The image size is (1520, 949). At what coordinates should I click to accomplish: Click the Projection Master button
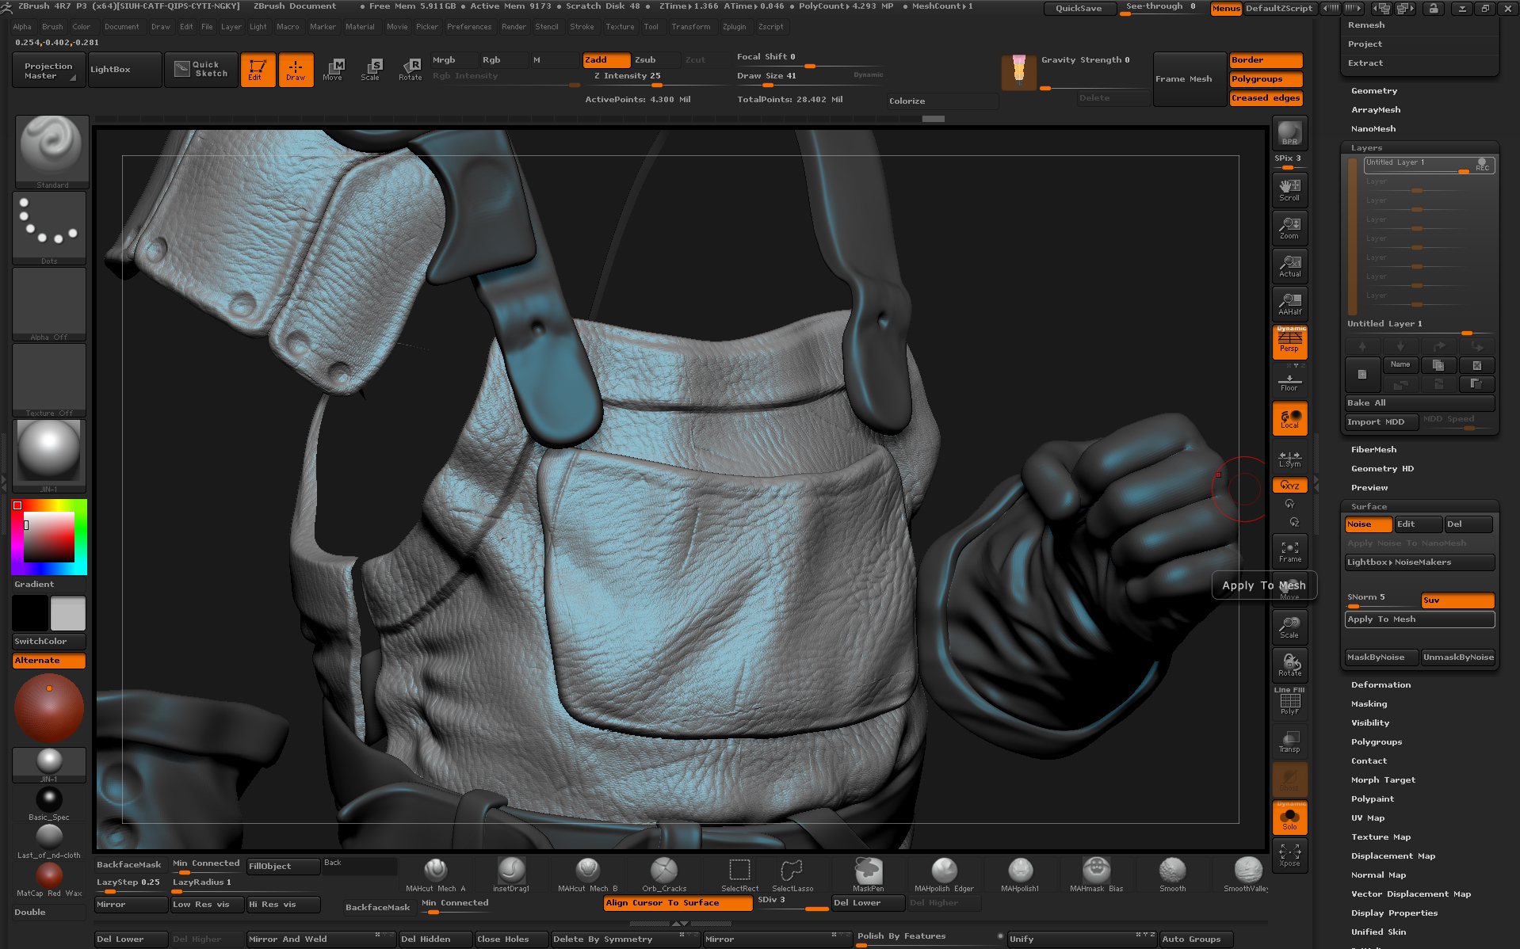pos(48,71)
